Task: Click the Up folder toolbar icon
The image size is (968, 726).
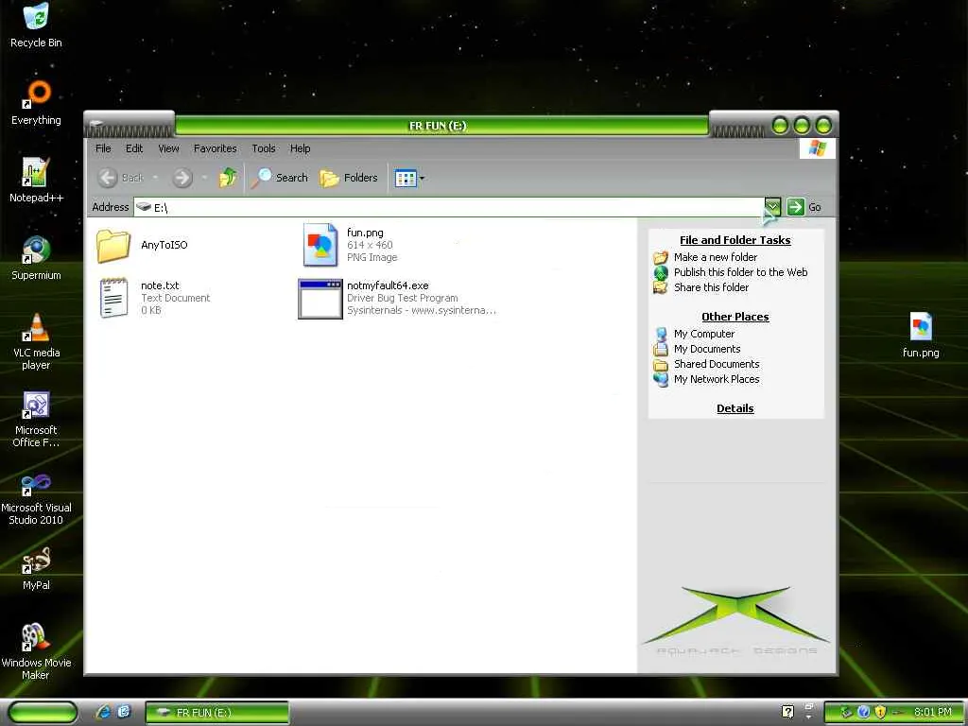Action: [x=228, y=178]
